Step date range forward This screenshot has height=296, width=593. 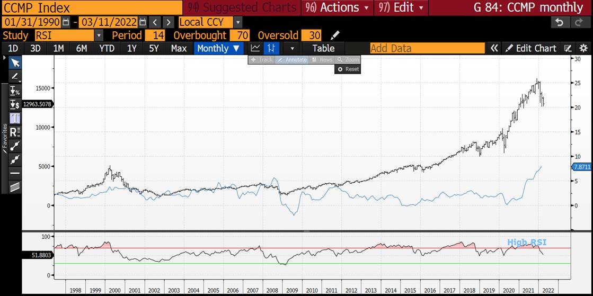(x=169, y=22)
